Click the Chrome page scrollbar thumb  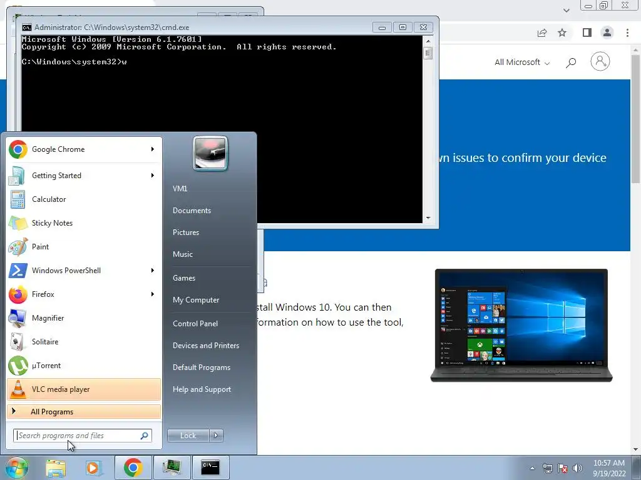coord(636,118)
